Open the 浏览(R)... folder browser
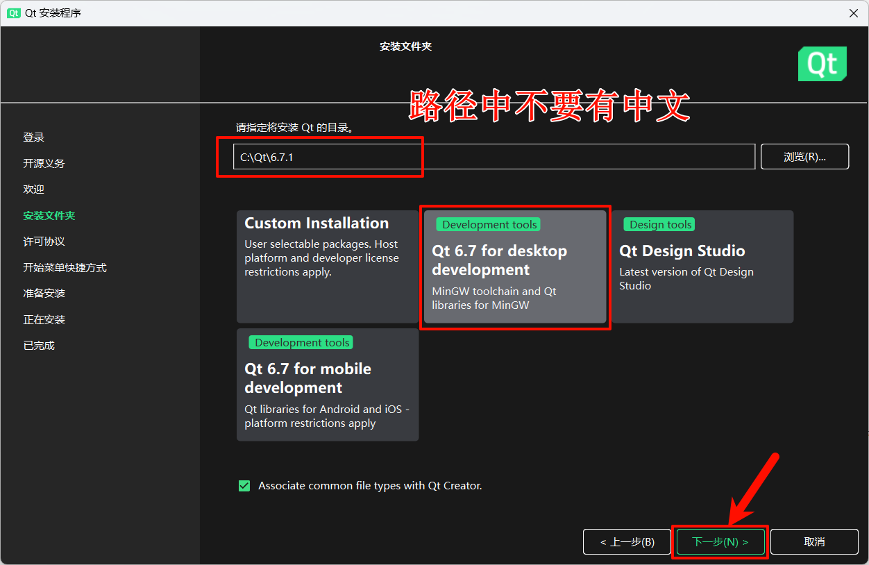Viewport: 869px width, 565px height. 804,157
